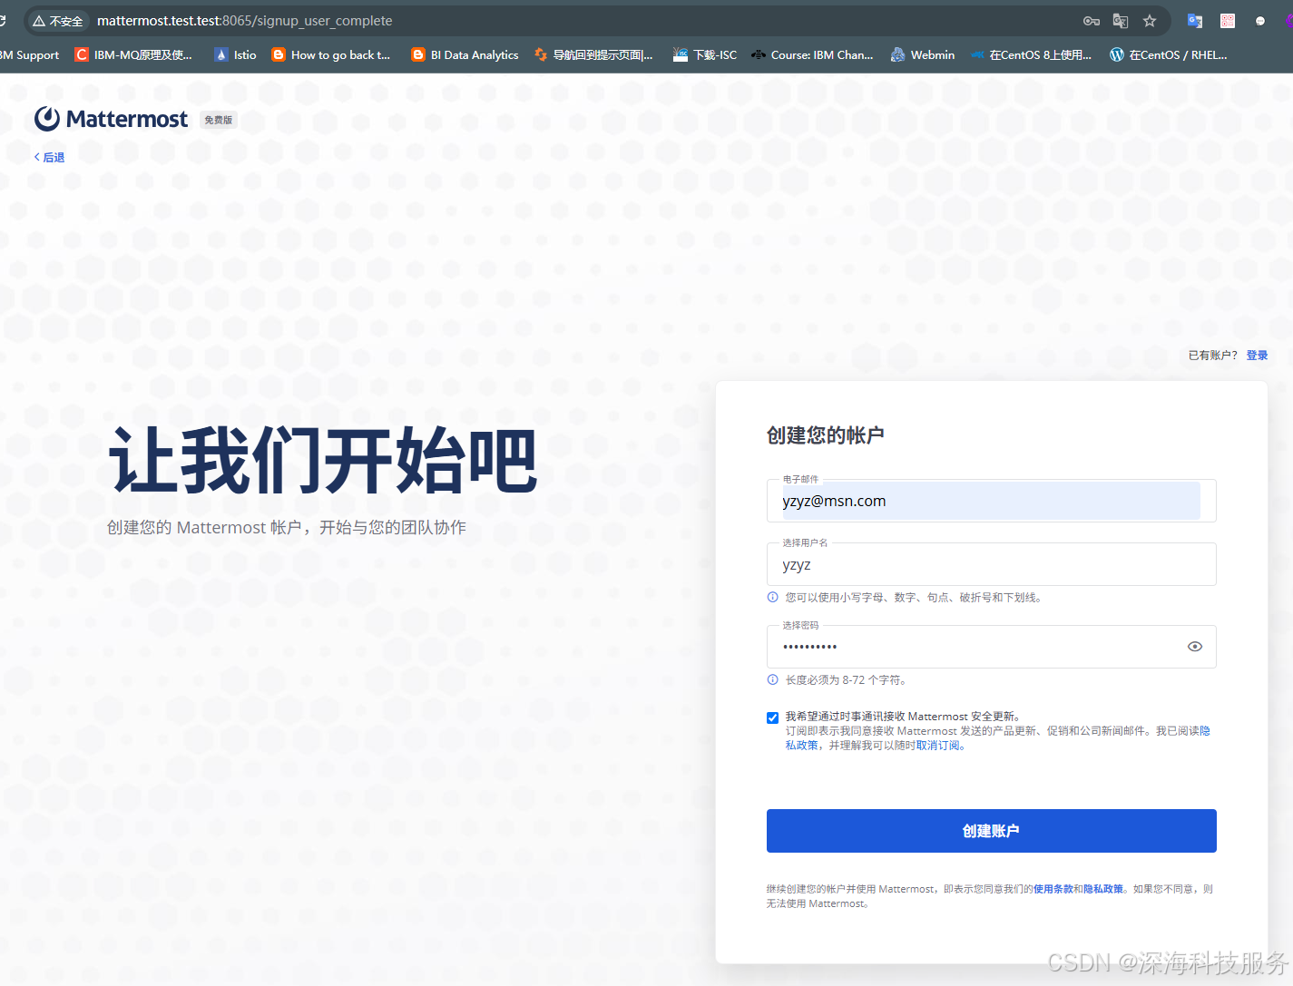
Task: Focus the email field with yzyz@msn.com
Action: pyautogui.click(x=991, y=501)
